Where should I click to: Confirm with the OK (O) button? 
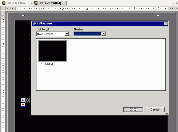pos(133,110)
